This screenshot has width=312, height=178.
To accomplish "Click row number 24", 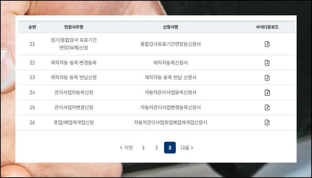I will click(32, 92).
